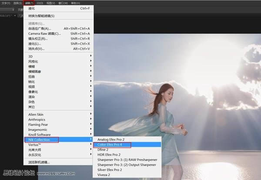Select 转换为智能滤镜 menu entry
The height and width of the screenshot is (180, 261).
click(41, 16)
